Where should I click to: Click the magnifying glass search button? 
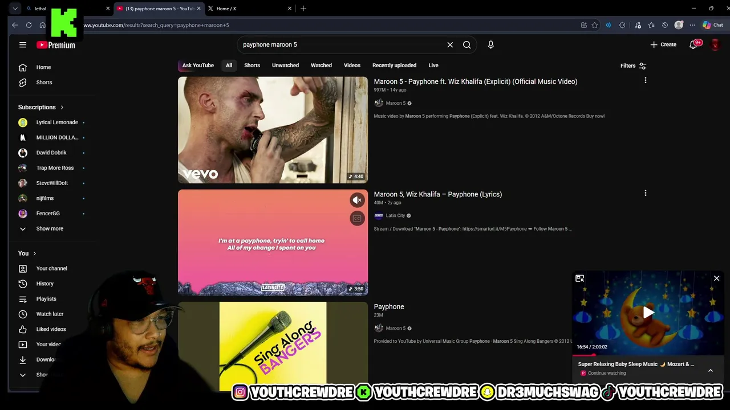tap(467, 44)
